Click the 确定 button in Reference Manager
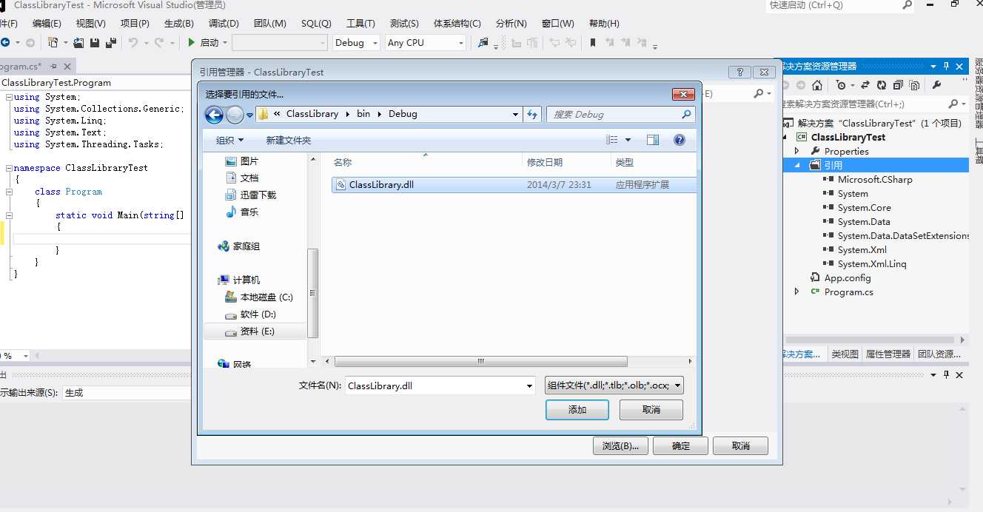Image resolution: width=983 pixels, height=512 pixels. point(680,445)
